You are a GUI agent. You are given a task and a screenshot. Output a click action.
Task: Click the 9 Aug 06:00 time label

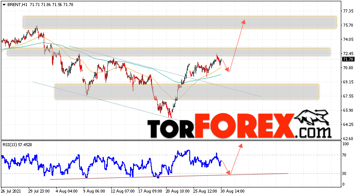tap(94, 191)
